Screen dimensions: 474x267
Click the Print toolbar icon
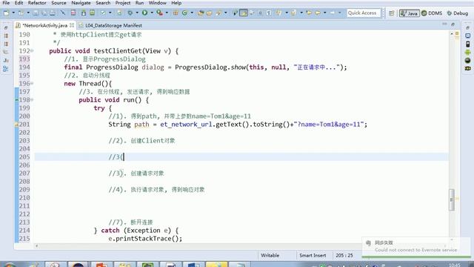coord(53,13)
